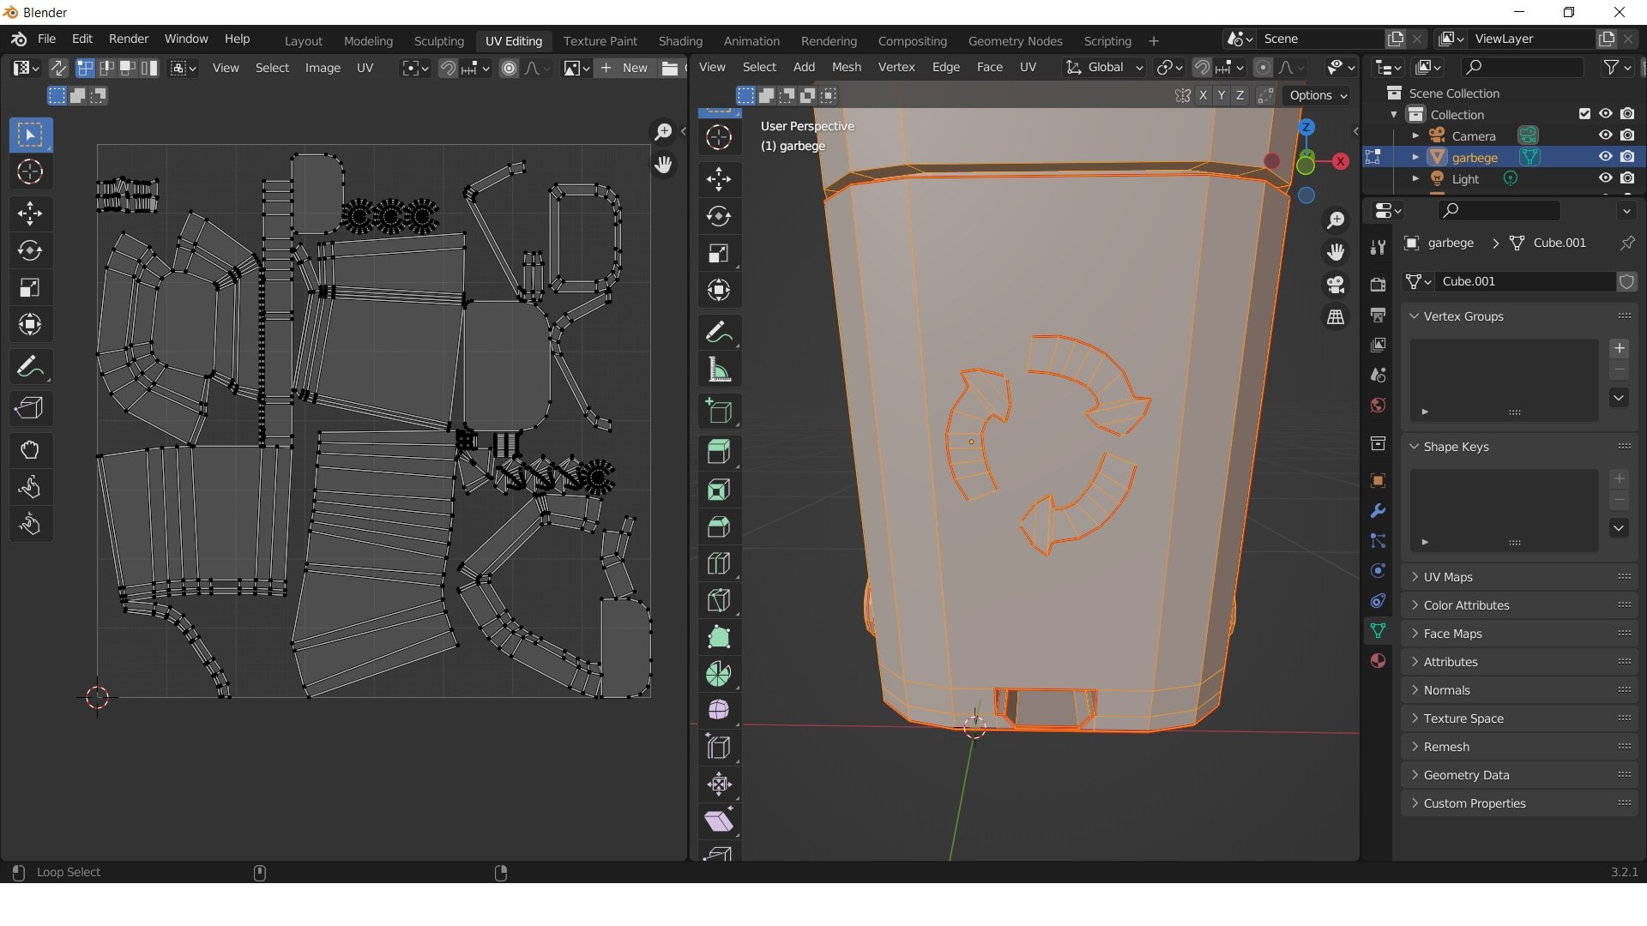Select the Poly Build tool
Screen dimensions: 1647x926
point(719,637)
